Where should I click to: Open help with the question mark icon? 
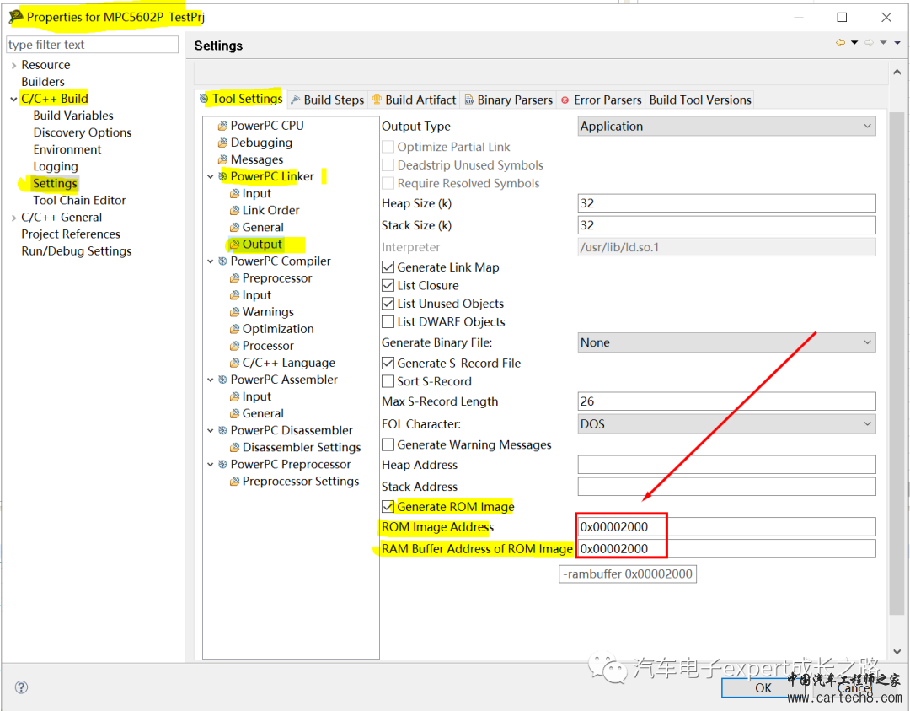pos(21,687)
